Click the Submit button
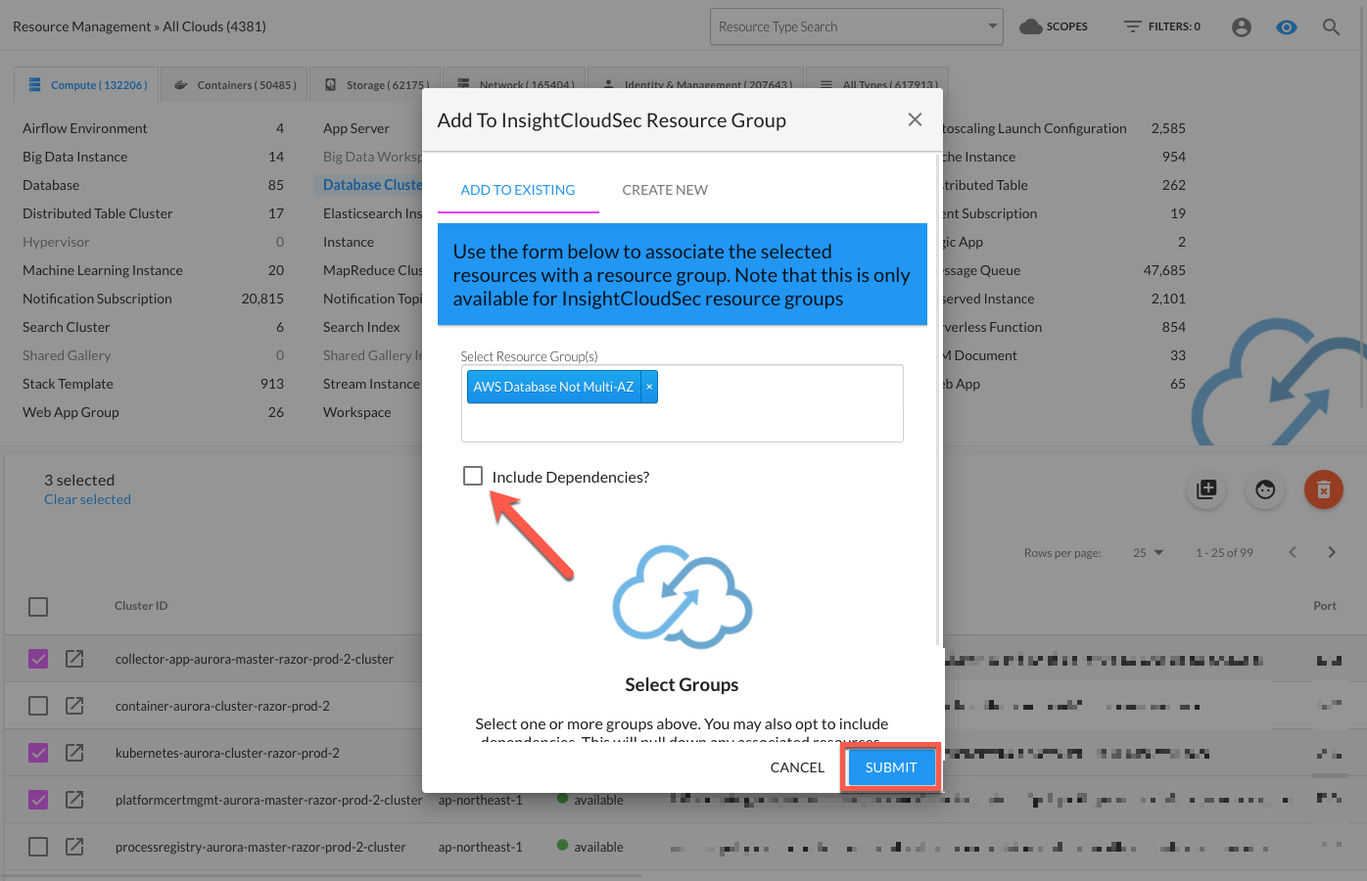This screenshot has width=1367, height=881. (891, 767)
